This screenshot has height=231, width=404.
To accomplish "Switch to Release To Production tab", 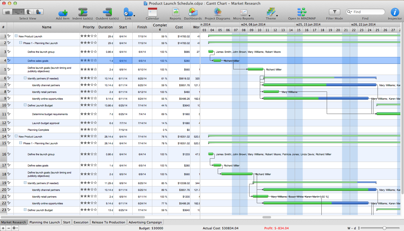I will coord(108,222).
